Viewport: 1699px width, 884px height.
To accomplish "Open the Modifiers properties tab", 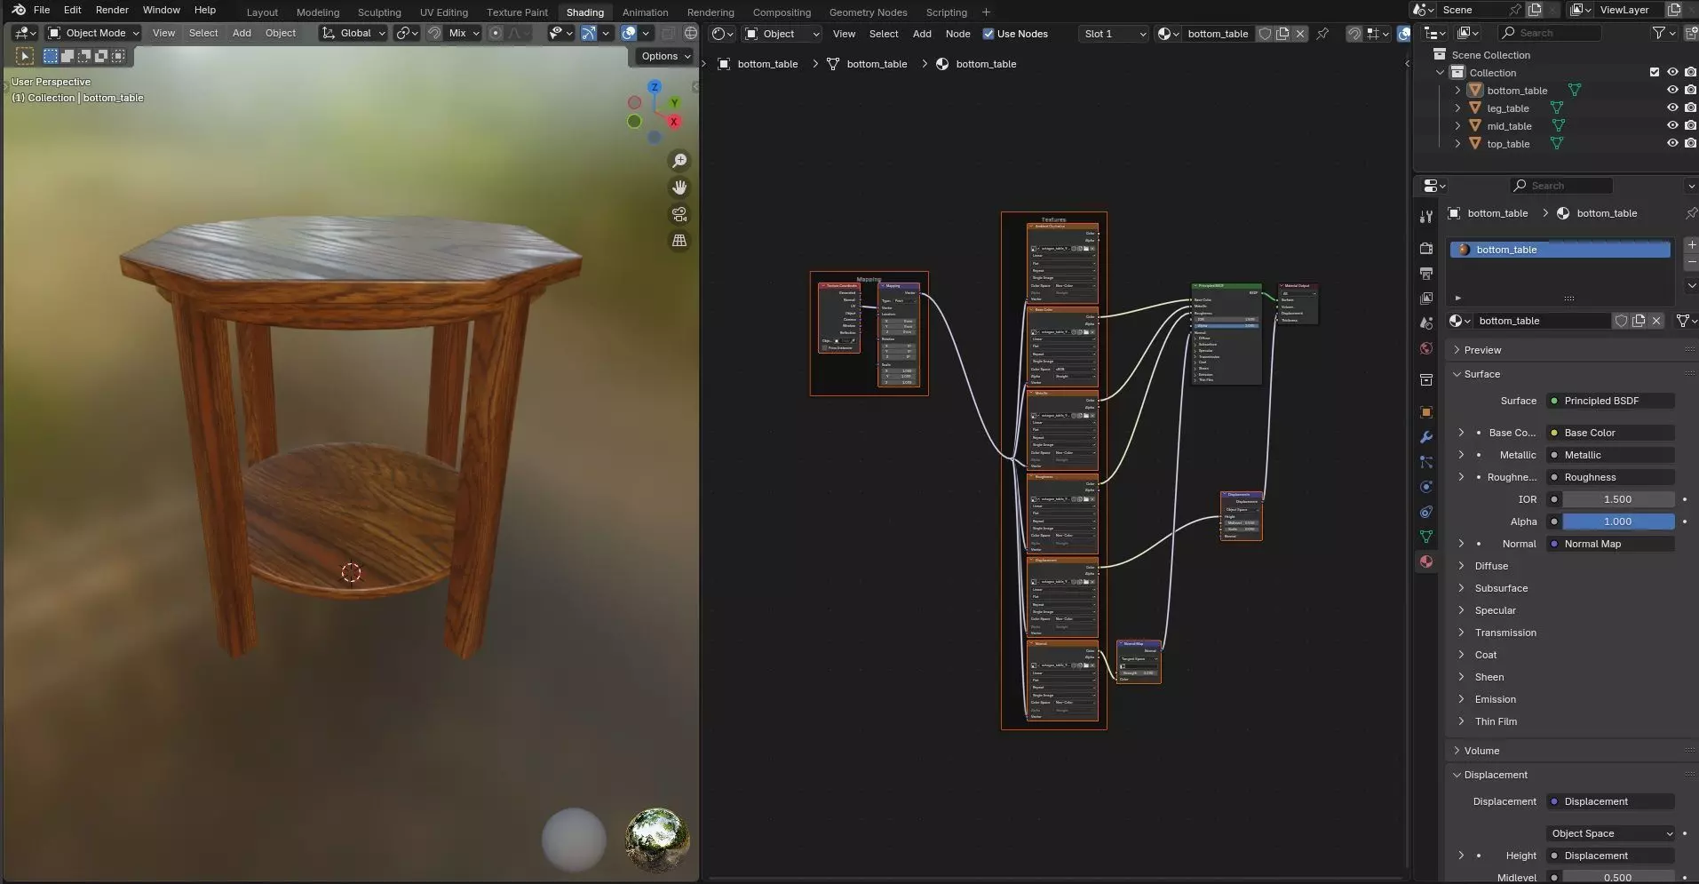I will pos(1426,437).
